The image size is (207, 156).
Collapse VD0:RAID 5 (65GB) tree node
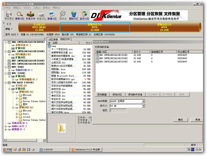coord(6,83)
